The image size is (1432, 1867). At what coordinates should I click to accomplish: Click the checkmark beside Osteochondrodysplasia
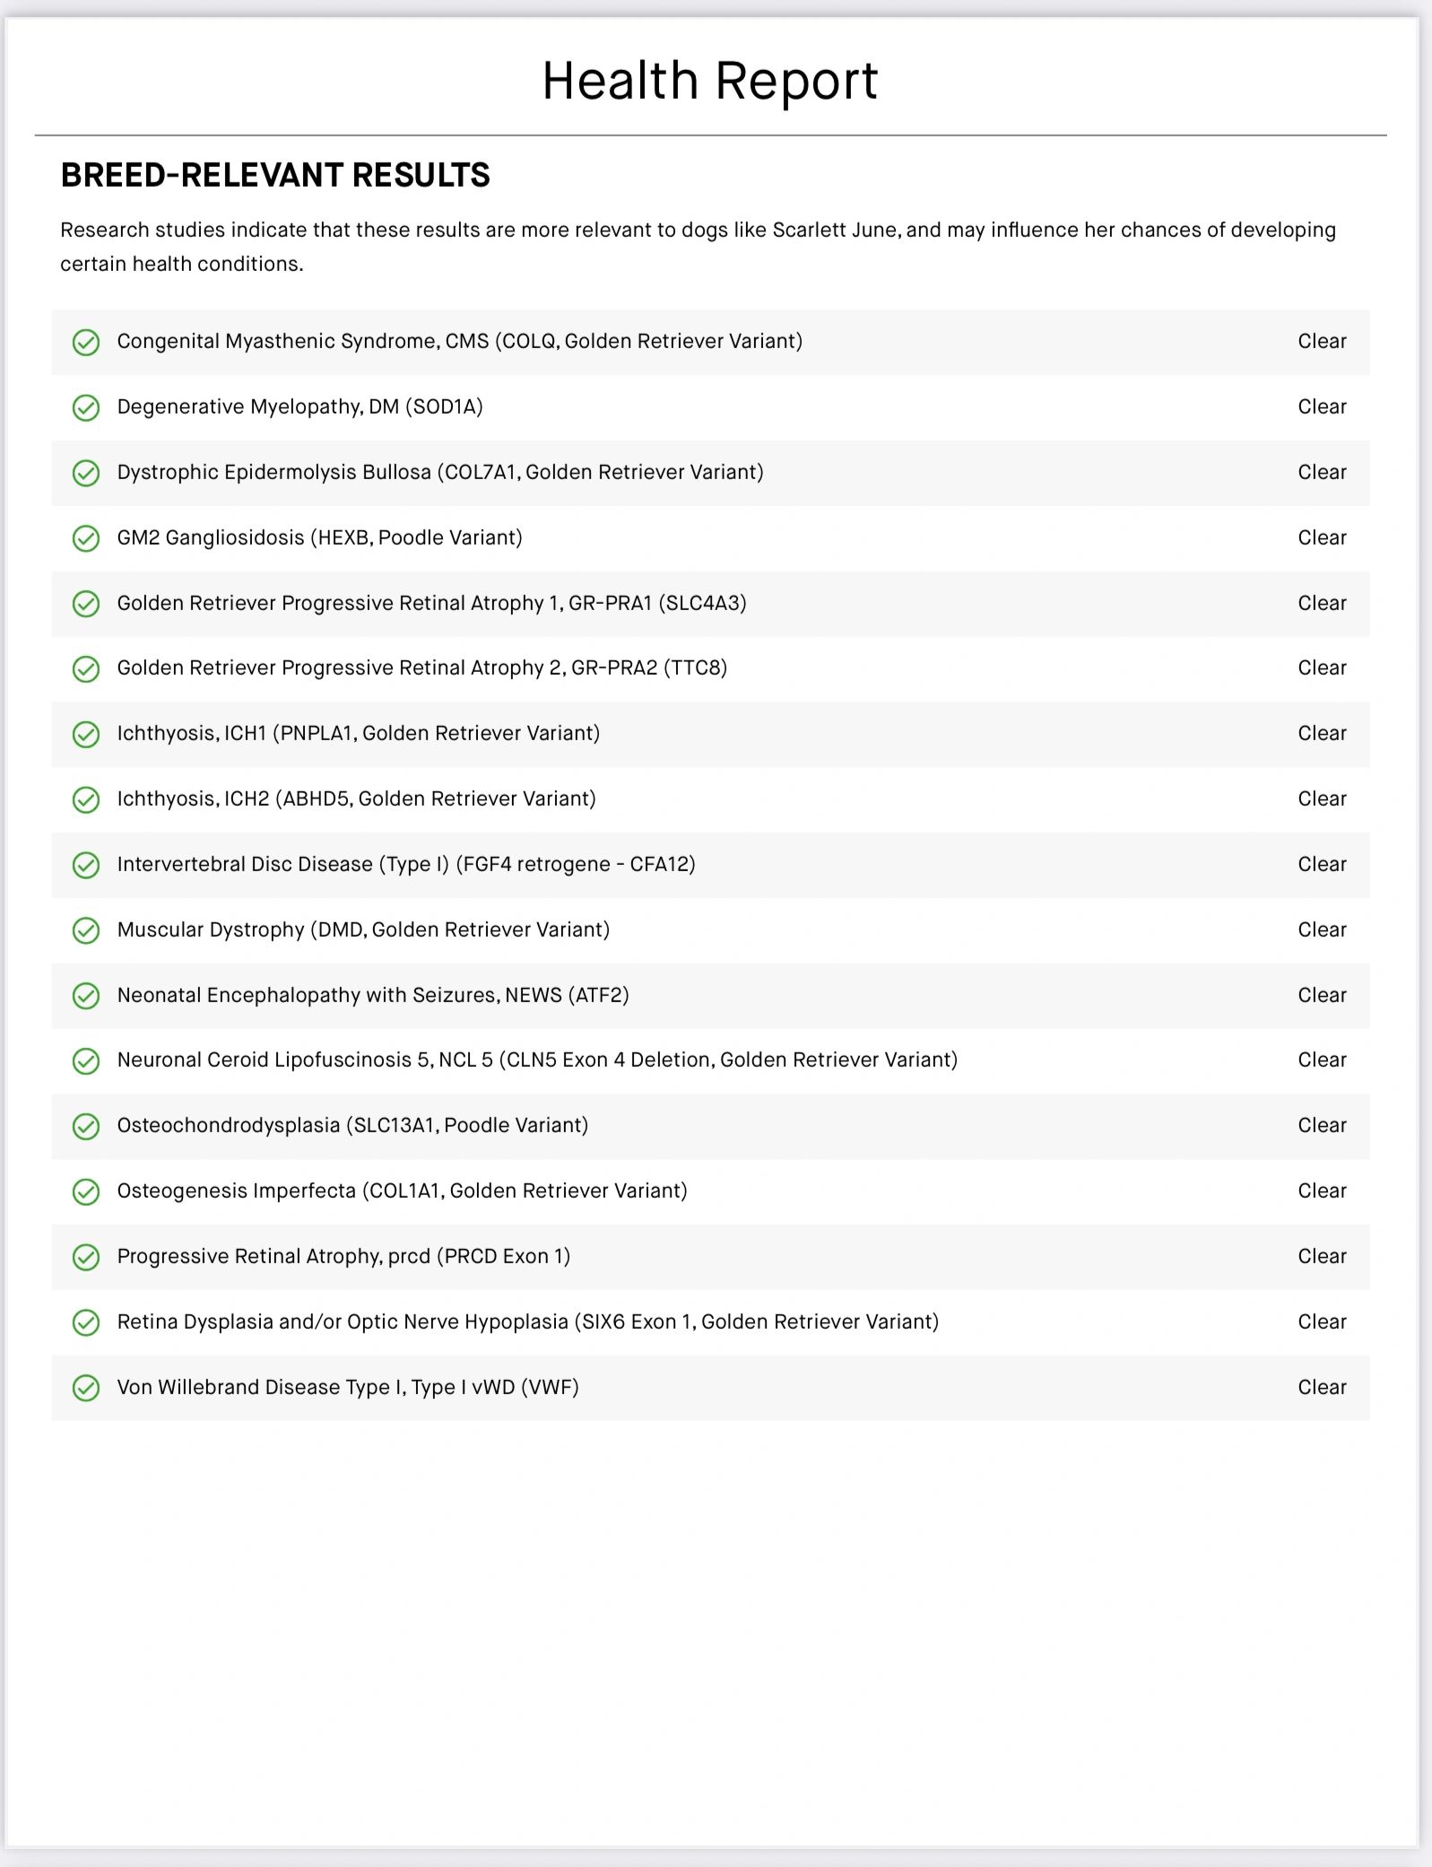86,1127
